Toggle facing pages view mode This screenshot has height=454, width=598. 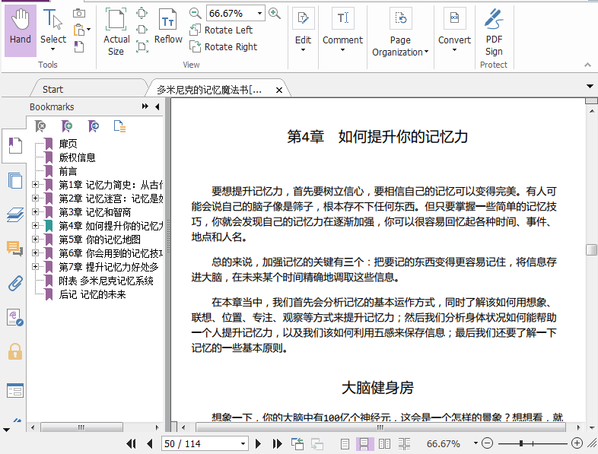[x=385, y=443]
